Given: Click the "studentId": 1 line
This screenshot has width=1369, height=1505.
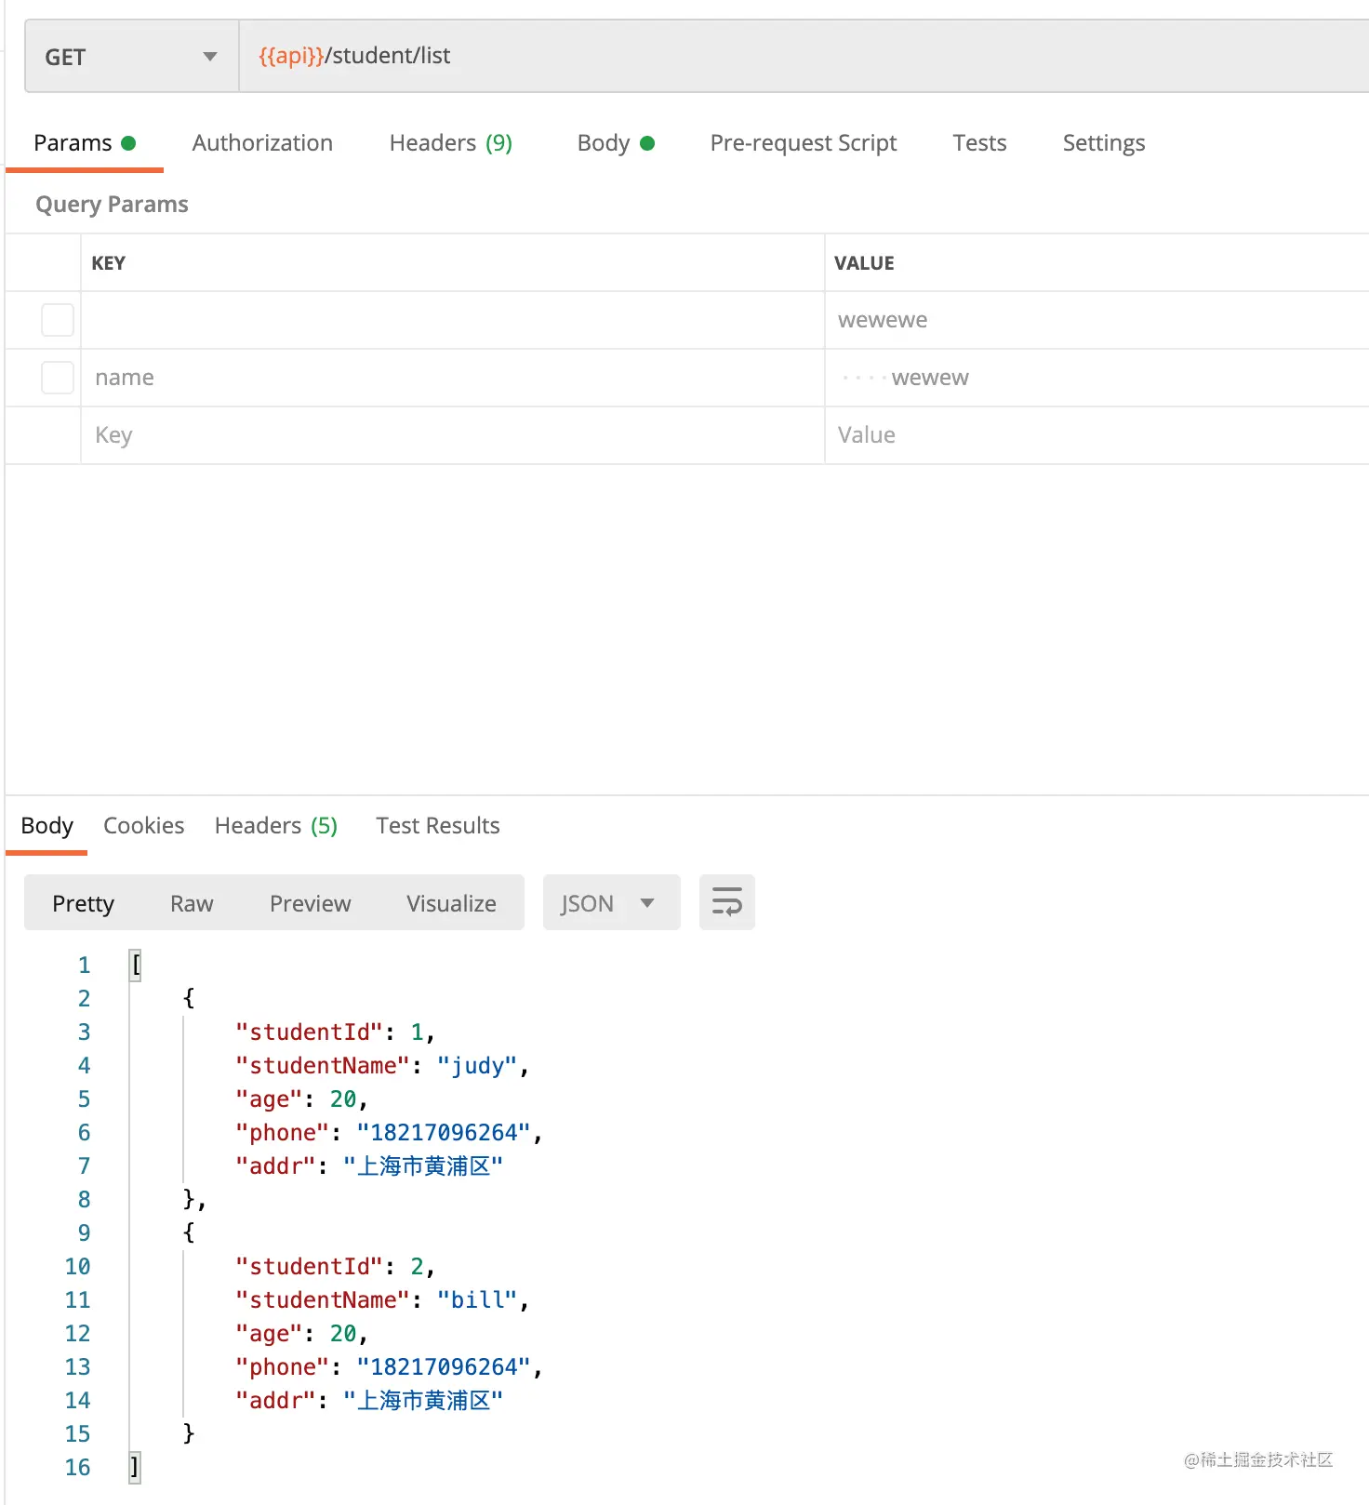Looking at the screenshot, I should 335,1032.
